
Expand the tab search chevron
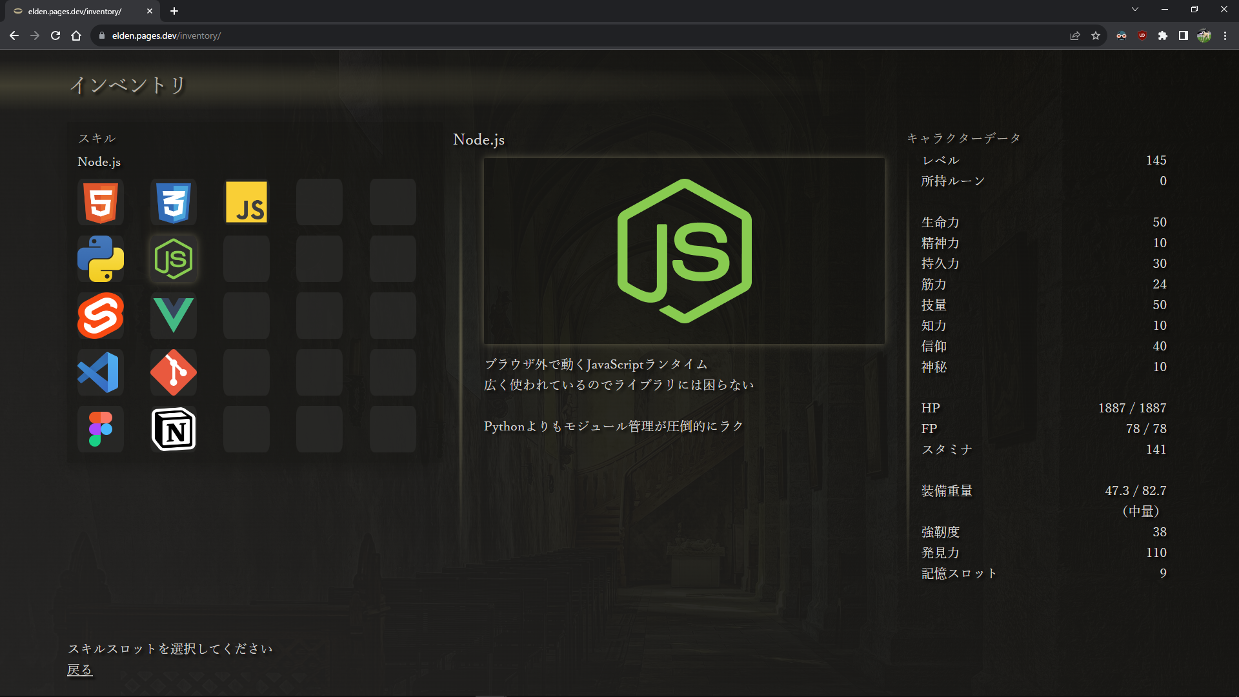coord(1135,10)
